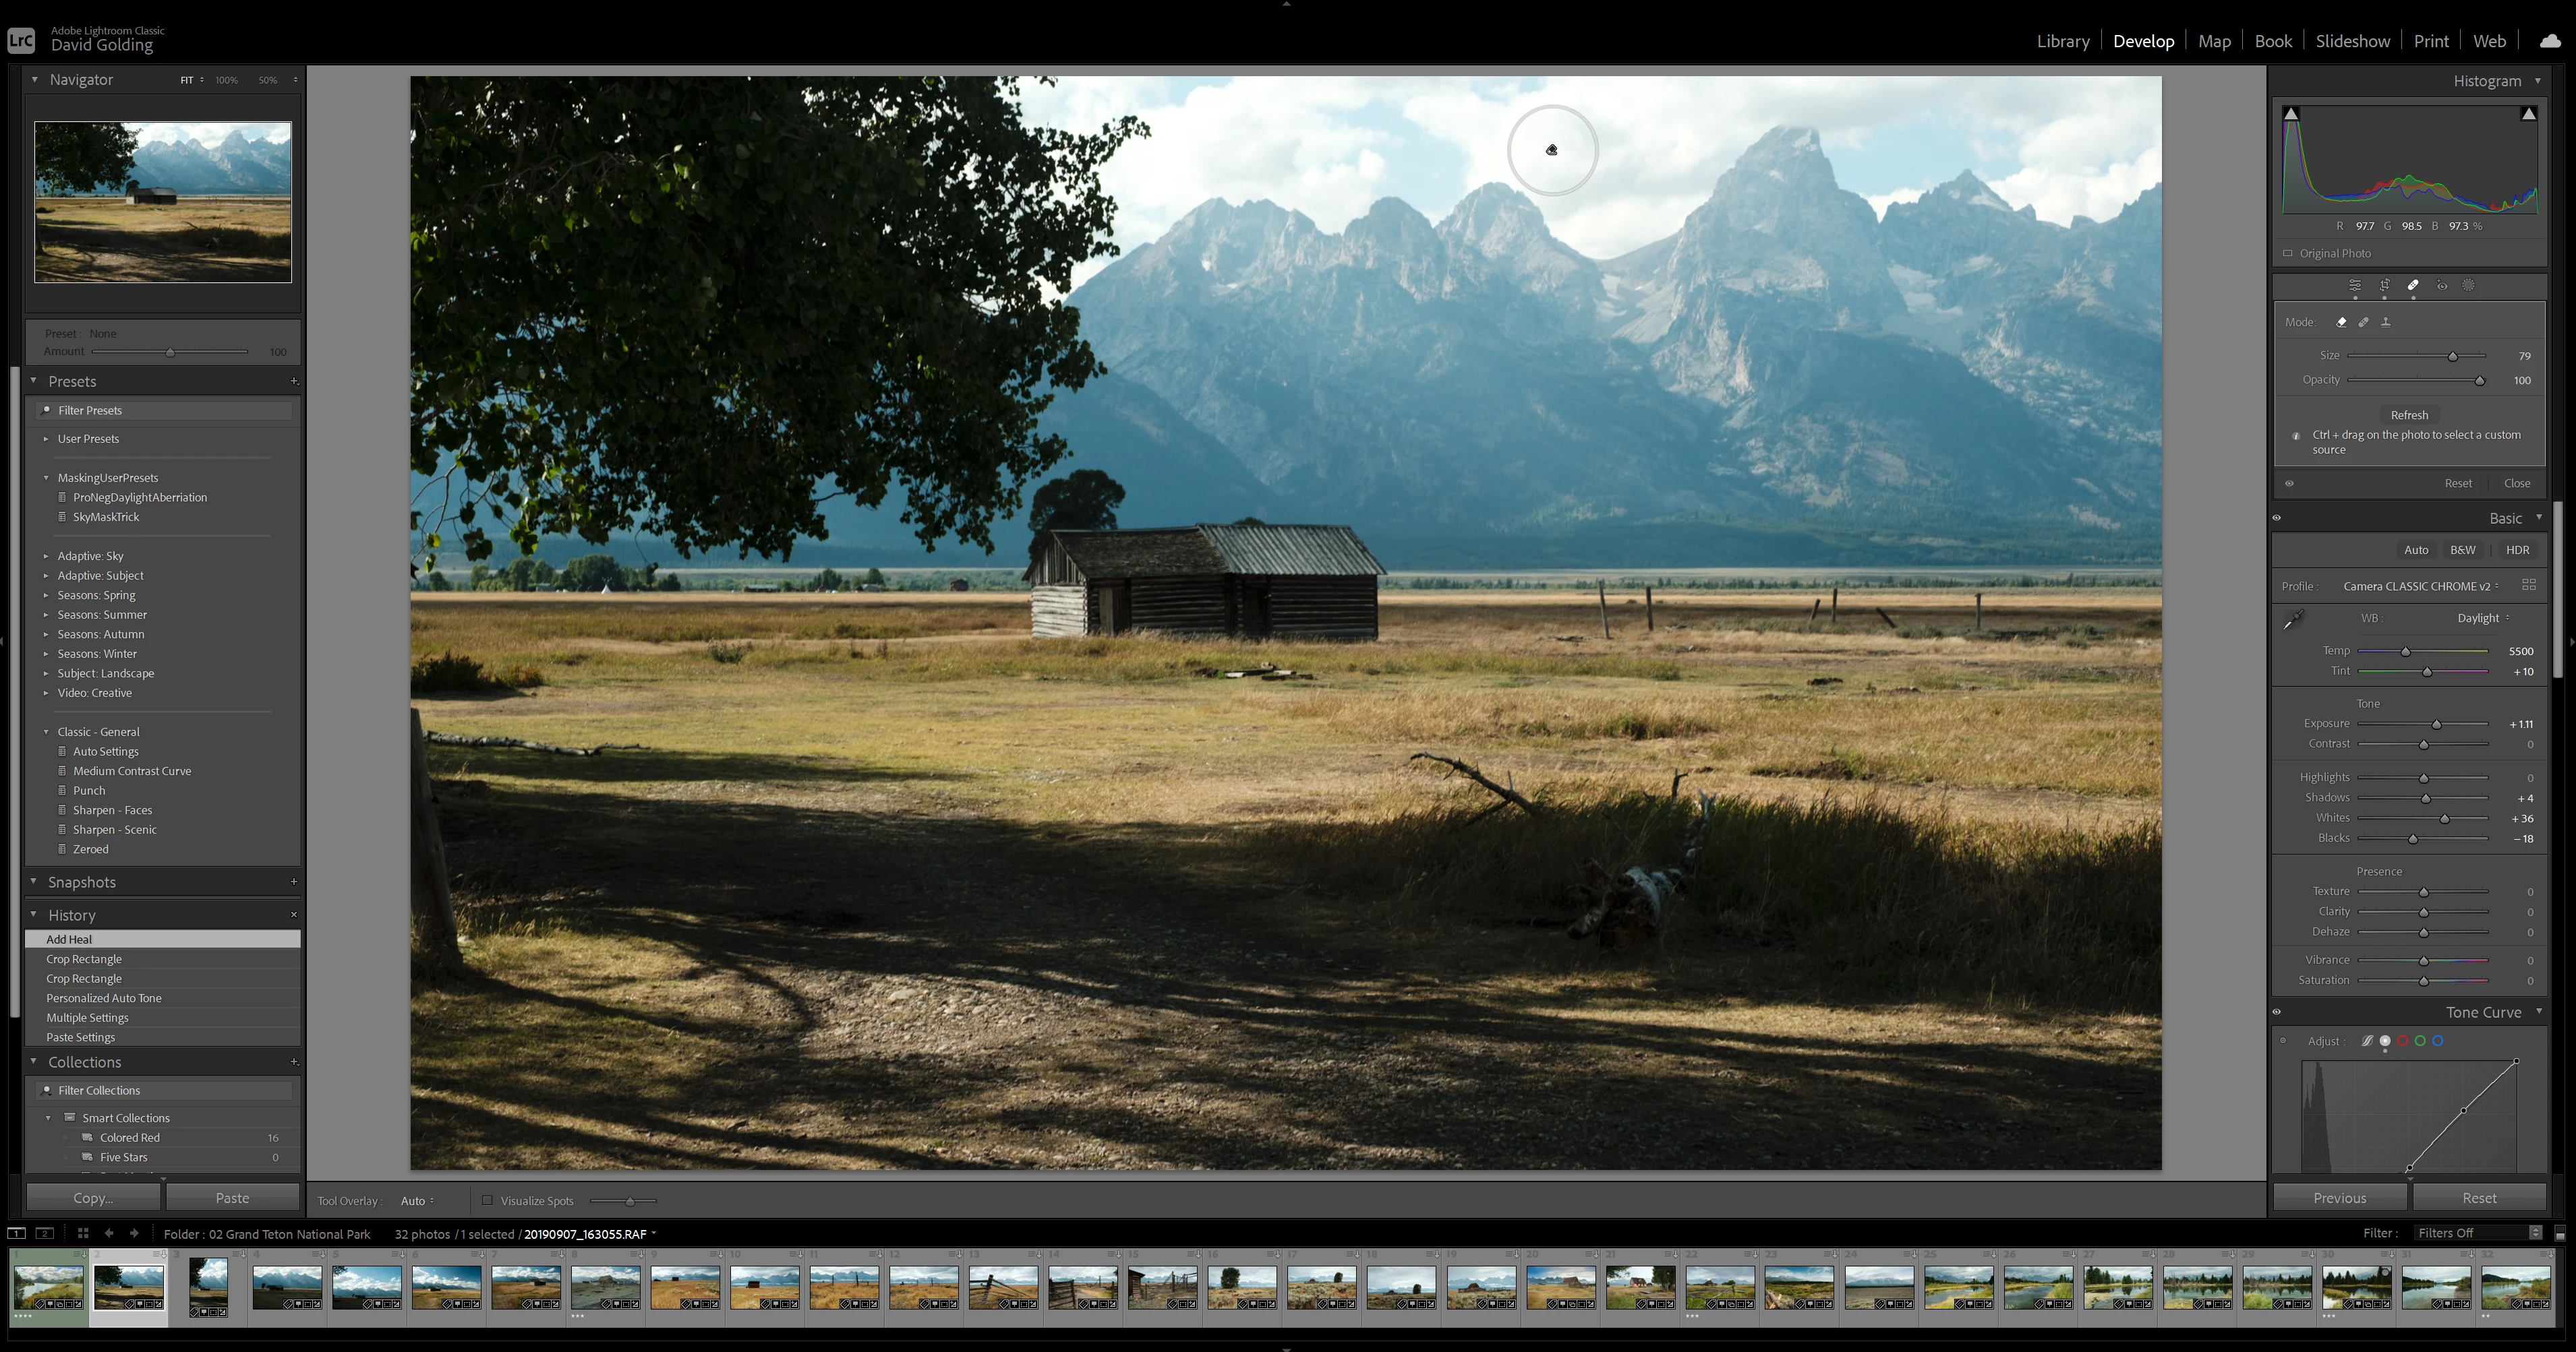Image resolution: width=2576 pixels, height=1352 pixels.
Task: Pick the white balance eyedropper tool
Action: point(2293,621)
